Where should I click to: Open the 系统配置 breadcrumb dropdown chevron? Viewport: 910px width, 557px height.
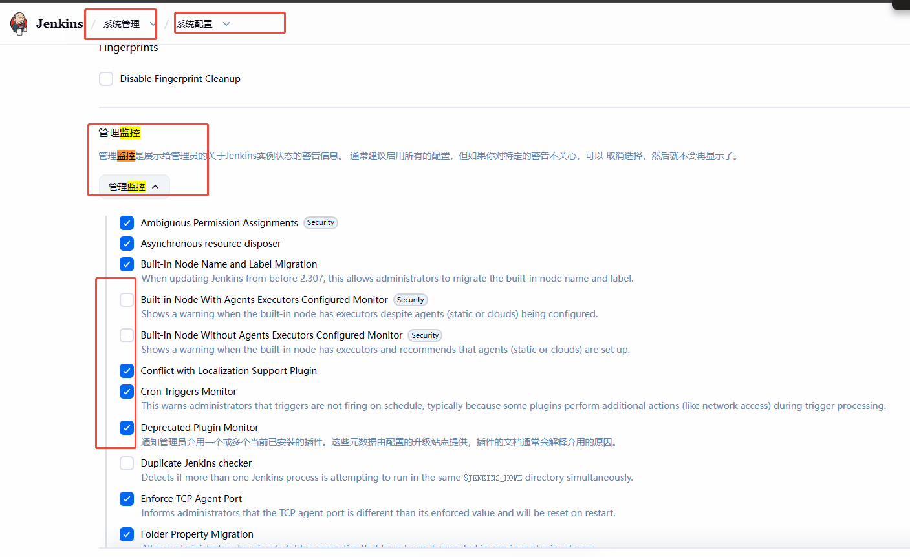226,24
